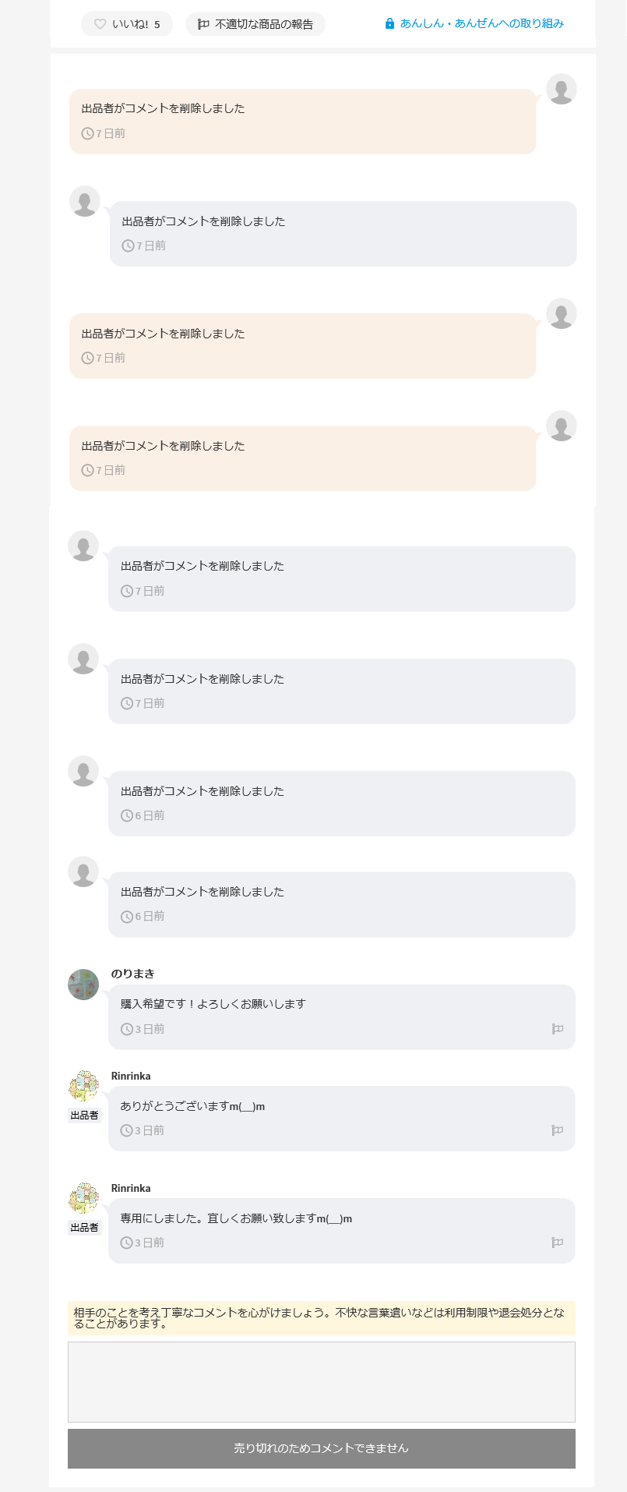Click the lock icon beside あんしん・あんぜん
The width and height of the screenshot is (627, 1492).
pos(389,24)
